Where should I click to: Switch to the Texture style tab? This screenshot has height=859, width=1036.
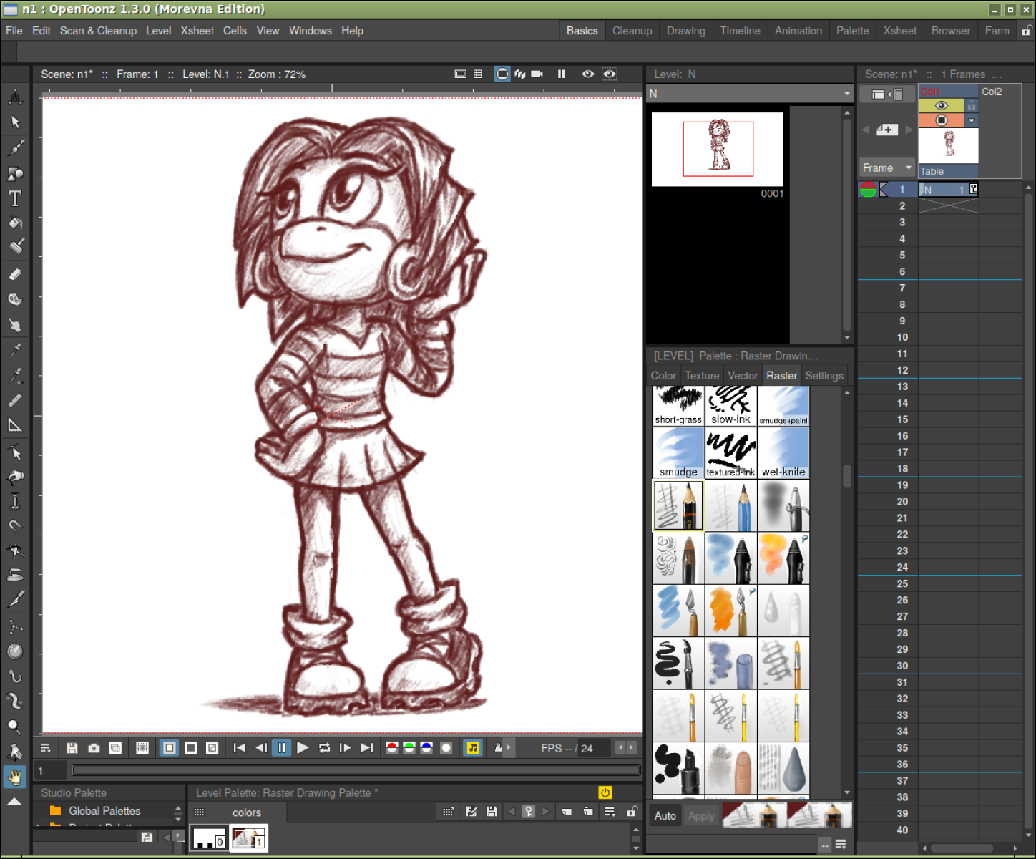[x=701, y=376]
